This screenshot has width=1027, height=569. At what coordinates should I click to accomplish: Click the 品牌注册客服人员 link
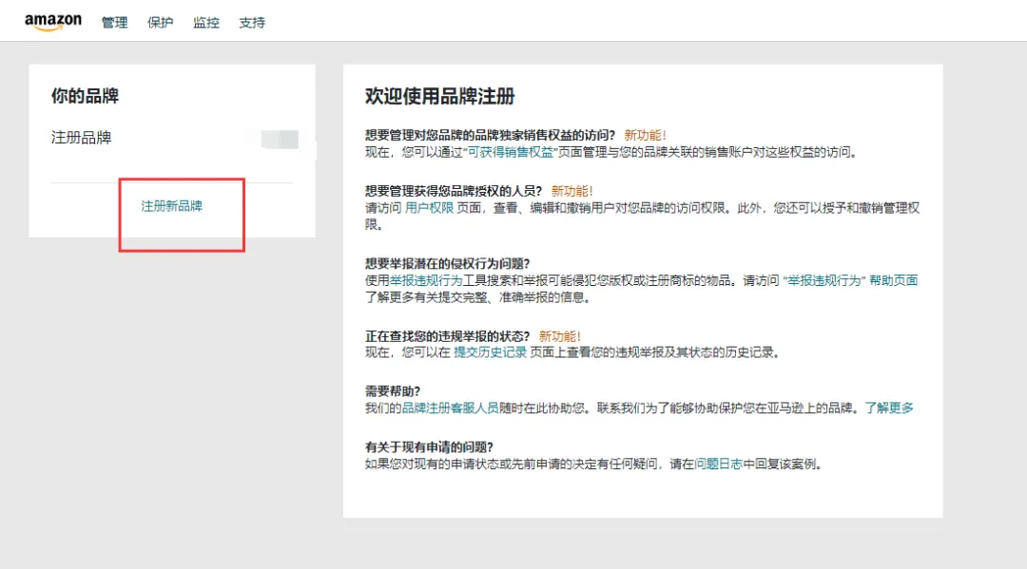(450, 408)
